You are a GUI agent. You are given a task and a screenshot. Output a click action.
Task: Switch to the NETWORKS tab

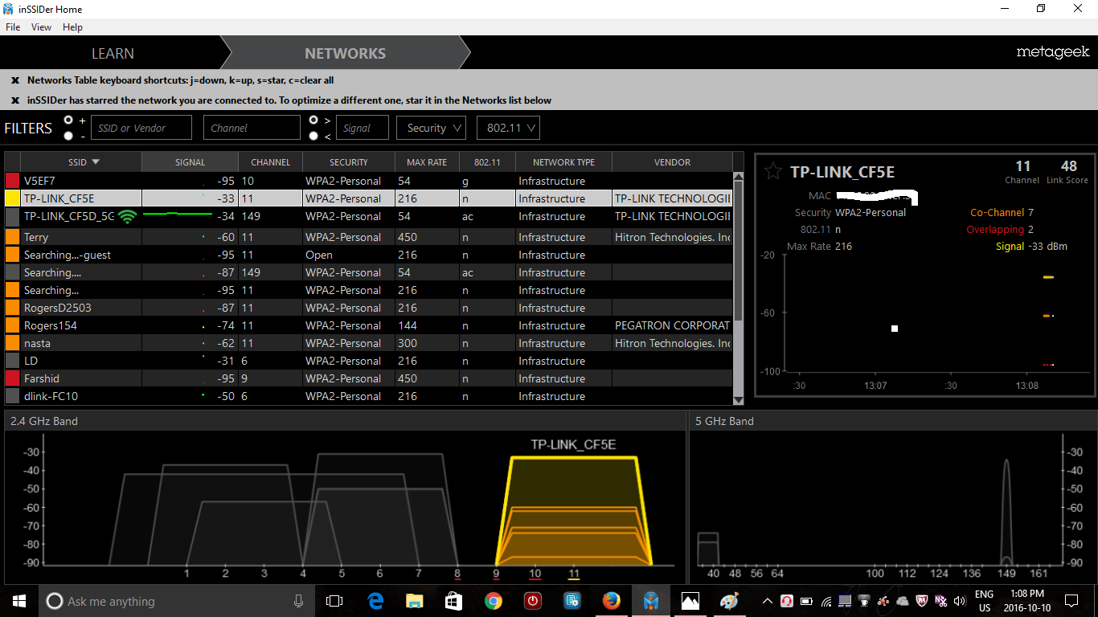pos(345,53)
